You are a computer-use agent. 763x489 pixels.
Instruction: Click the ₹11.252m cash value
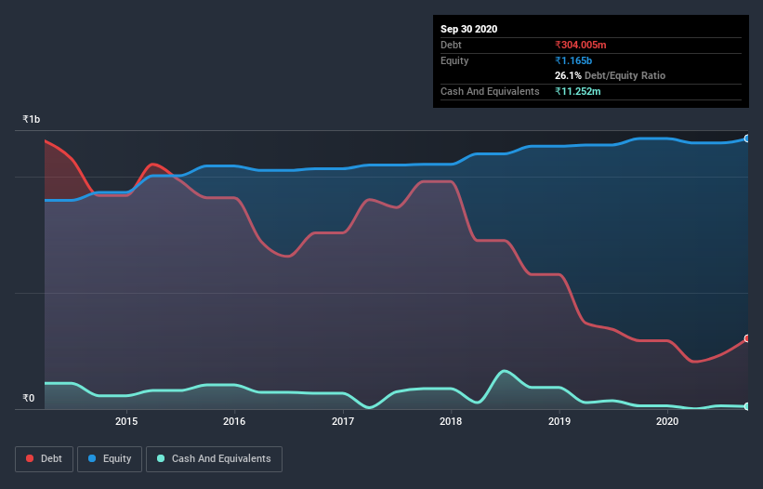(x=578, y=91)
